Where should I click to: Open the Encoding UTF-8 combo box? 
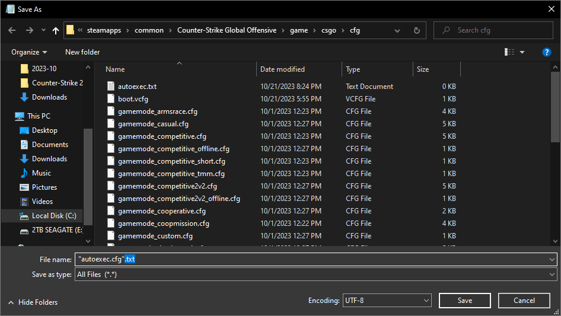tap(387, 301)
